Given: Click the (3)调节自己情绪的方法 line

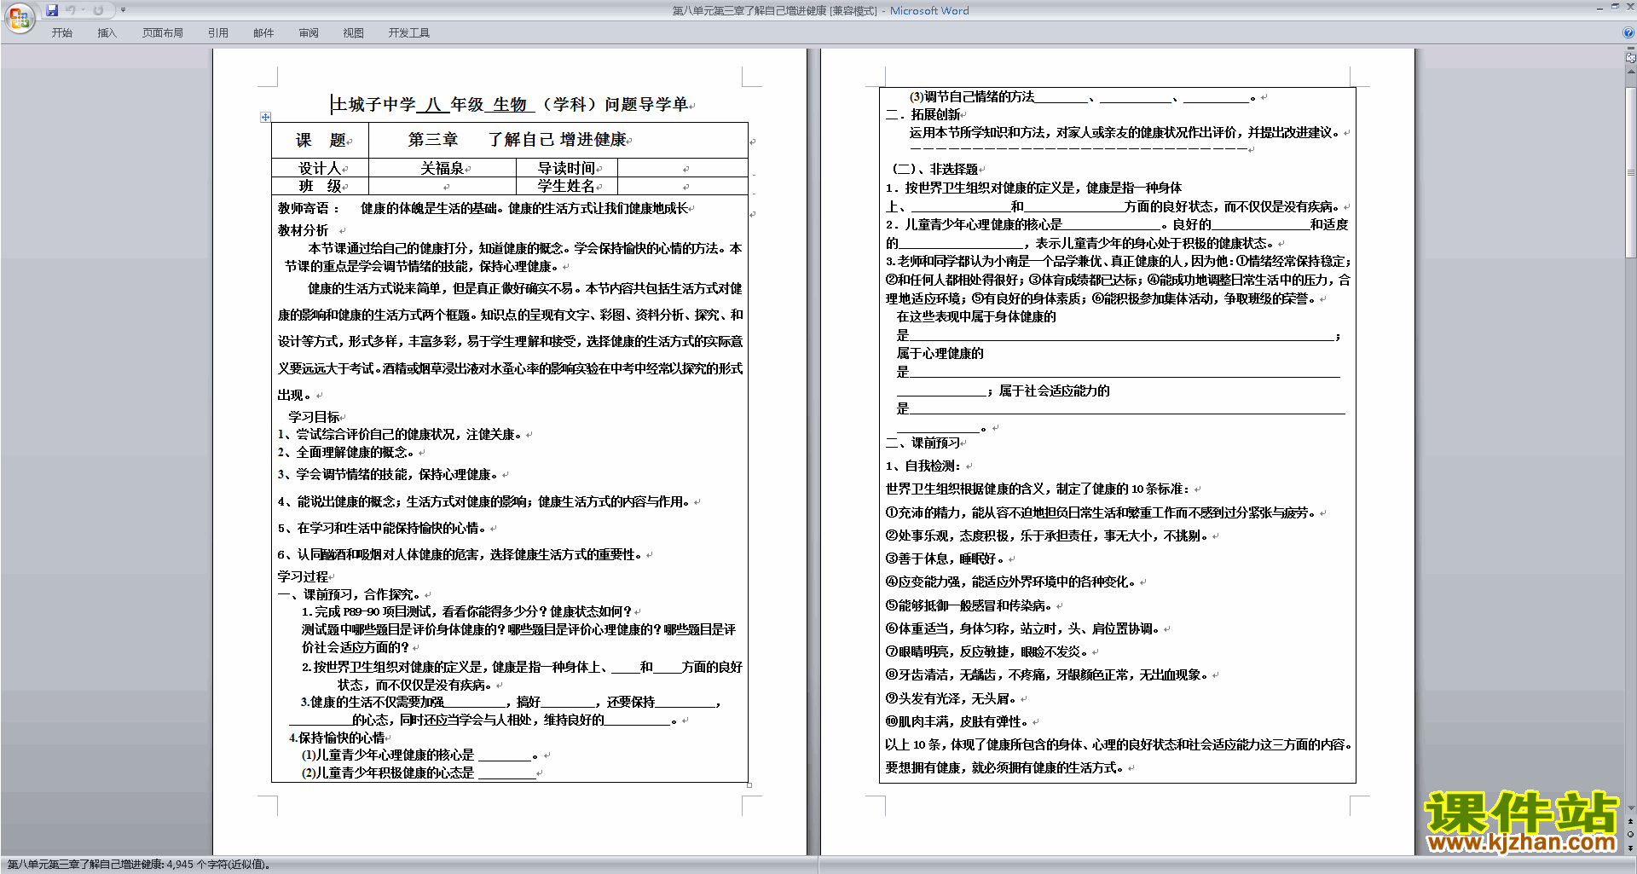Looking at the screenshot, I should click(x=1083, y=97).
